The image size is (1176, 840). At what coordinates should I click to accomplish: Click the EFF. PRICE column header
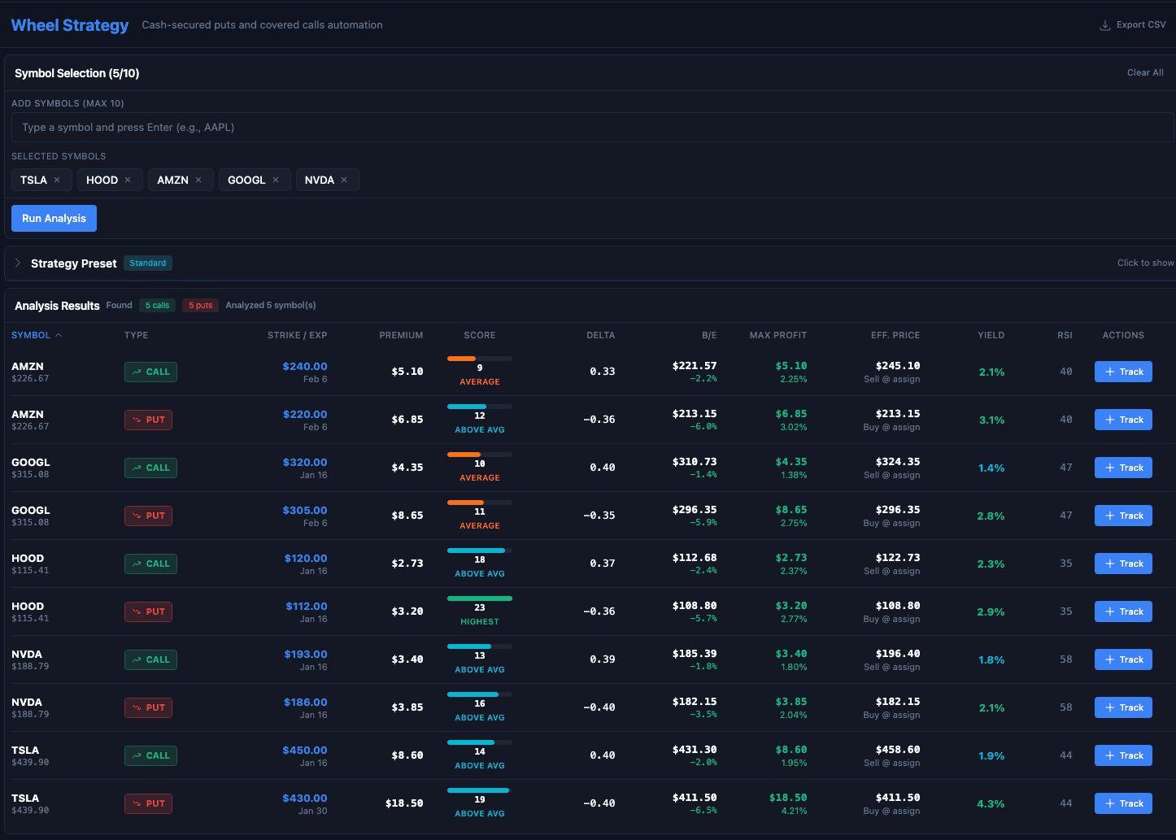click(895, 335)
